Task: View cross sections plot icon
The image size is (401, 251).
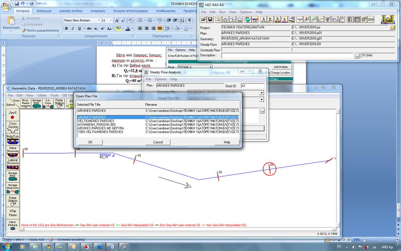Action: 300,20
